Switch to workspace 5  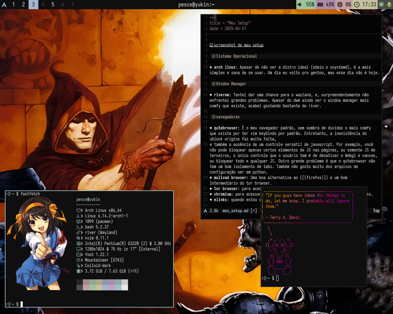pyautogui.click(x=53, y=5)
